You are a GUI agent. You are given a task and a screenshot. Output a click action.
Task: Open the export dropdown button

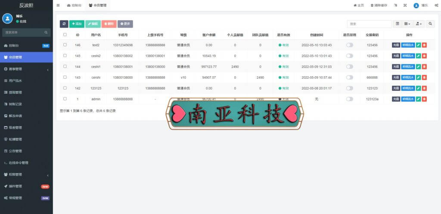419,24
